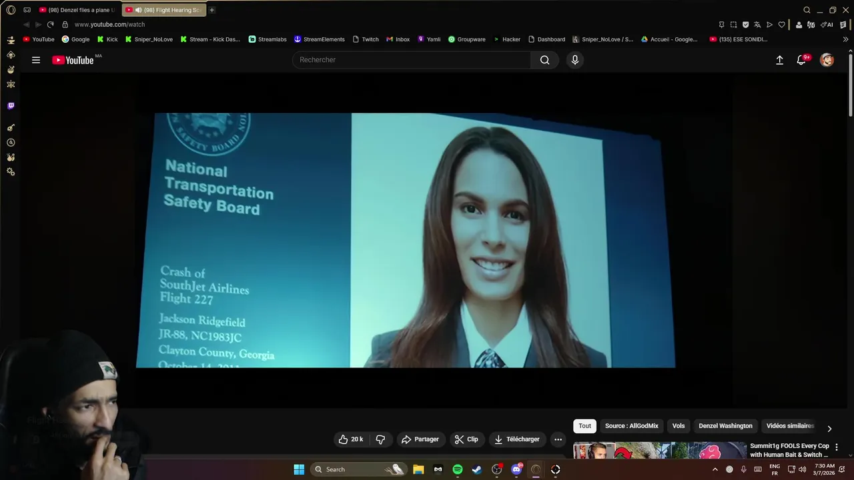Reload the page with refresh icon
This screenshot has height=480, width=854.
click(50, 25)
